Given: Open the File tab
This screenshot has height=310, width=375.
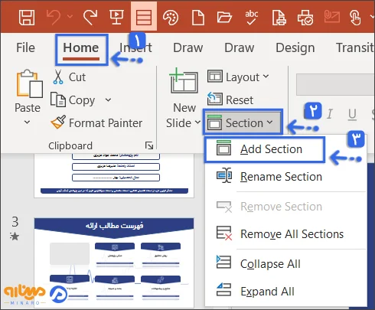Looking at the screenshot, I should [25, 47].
